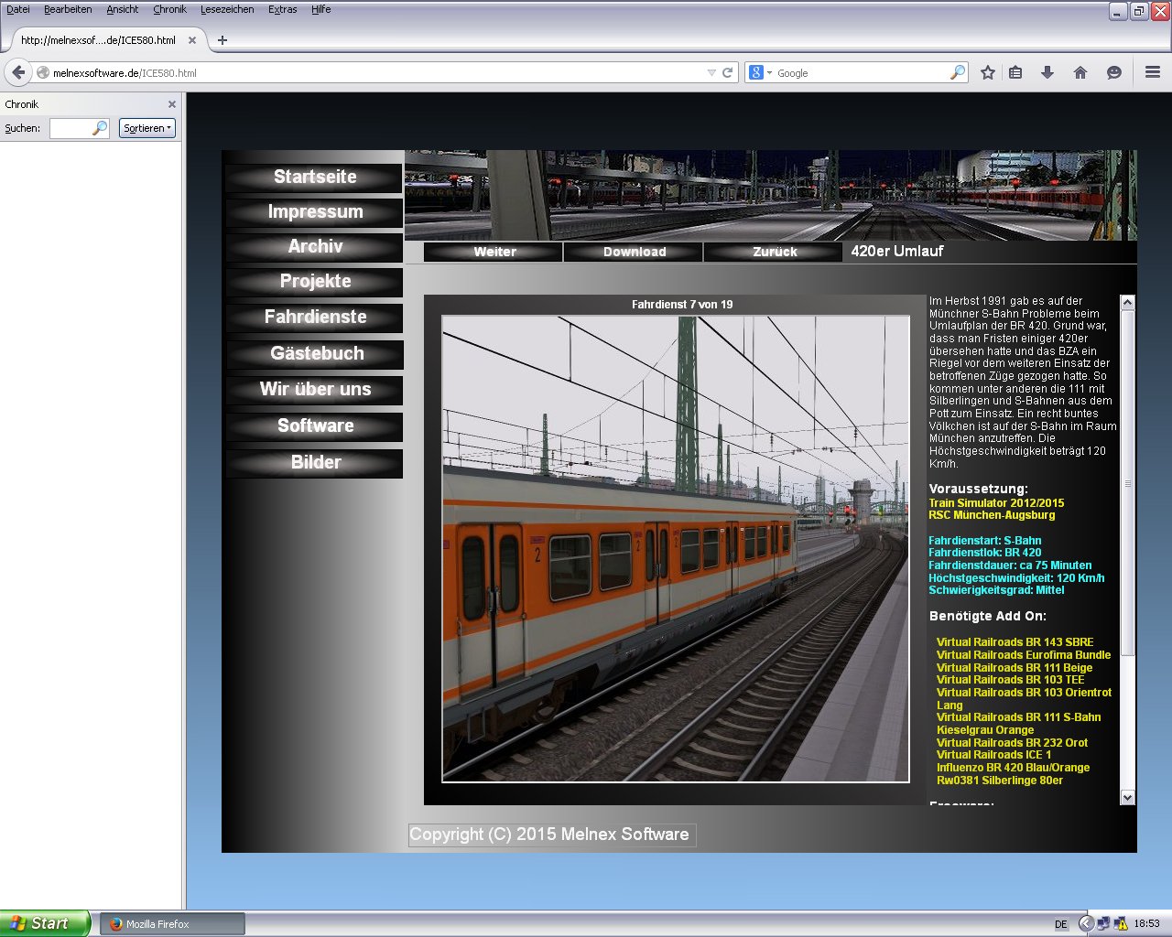The height and width of the screenshot is (937, 1172).
Task: Click the Chronik search input field
Action: [x=71, y=128]
